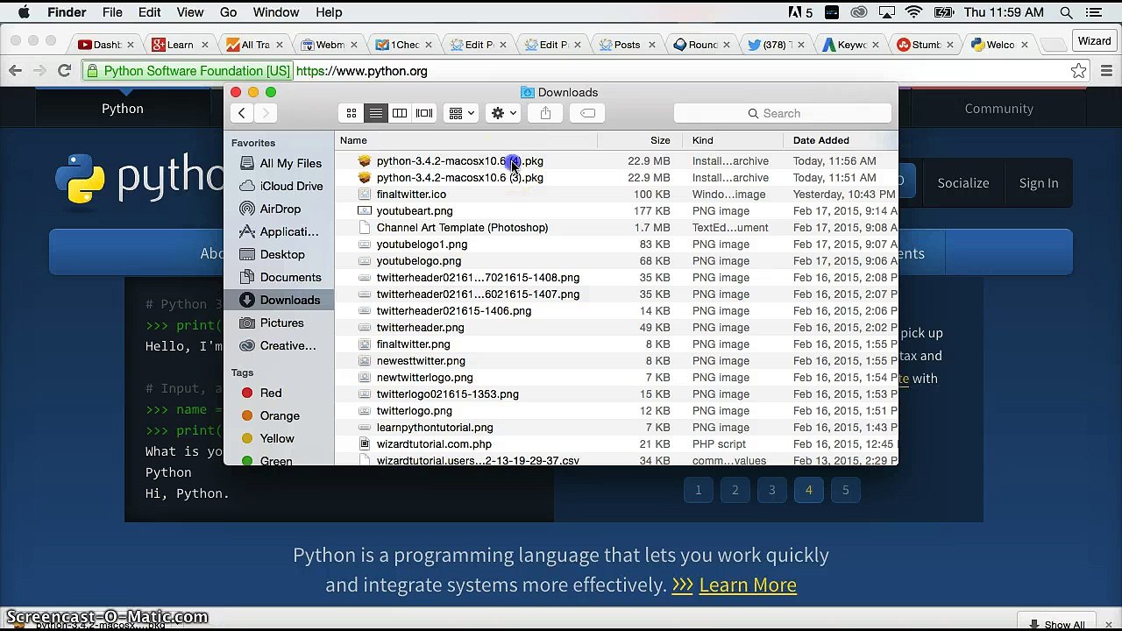Open the Finder action gear menu

click(504, 113)
